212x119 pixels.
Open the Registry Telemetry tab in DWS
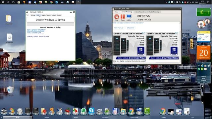pyautogui.click(x=46, y=15)
